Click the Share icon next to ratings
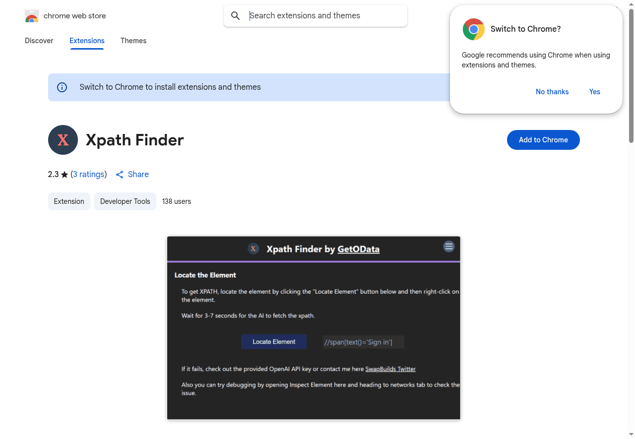Viewport: 635px width, 439px height. coord(119,174)
